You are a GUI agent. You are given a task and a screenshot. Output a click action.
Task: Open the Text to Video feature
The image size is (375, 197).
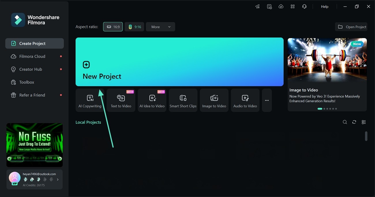(x=121, y=100)
